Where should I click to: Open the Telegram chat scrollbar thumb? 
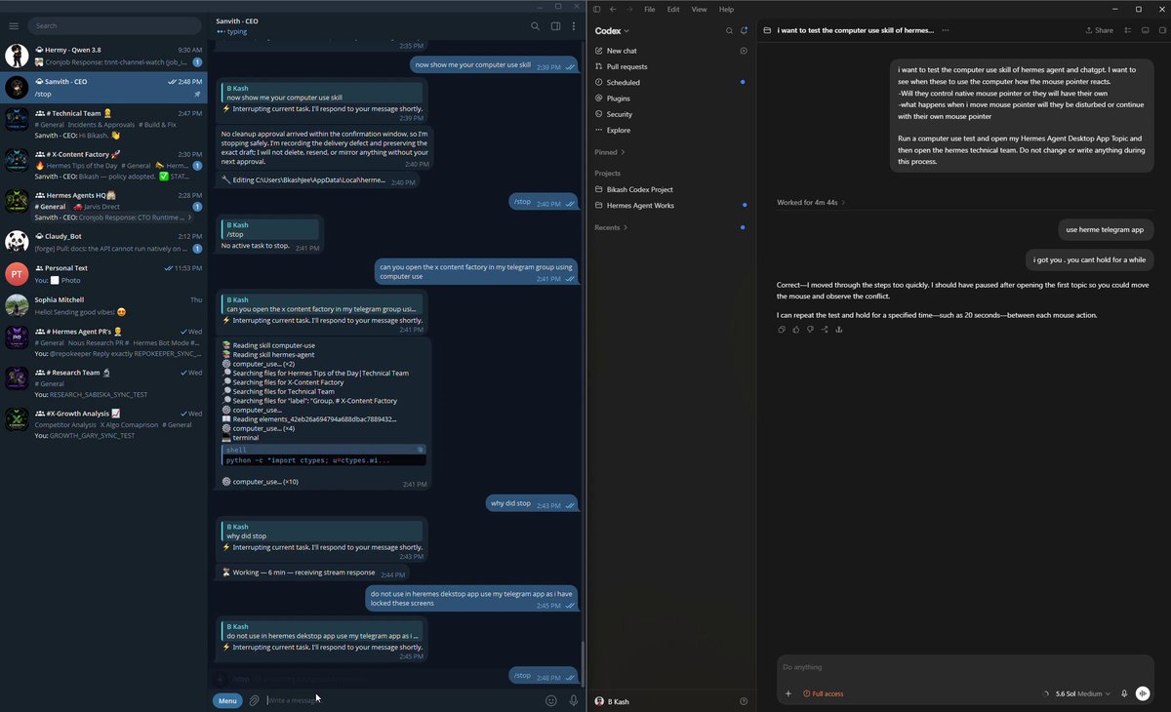point(583,663)
